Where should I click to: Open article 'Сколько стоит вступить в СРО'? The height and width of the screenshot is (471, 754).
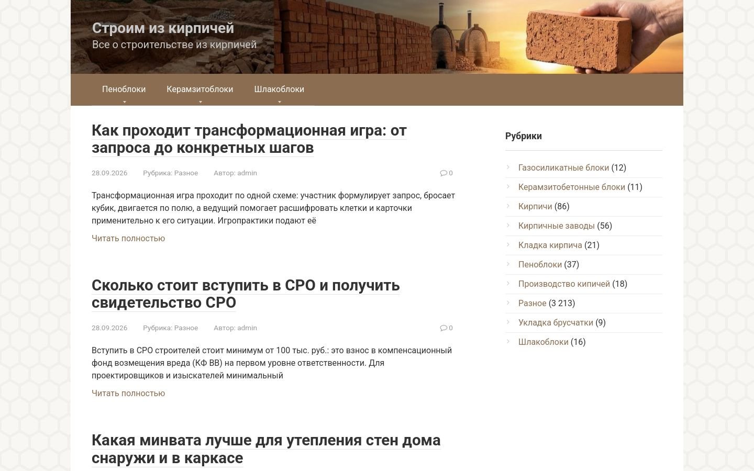[x=246, y=294]
